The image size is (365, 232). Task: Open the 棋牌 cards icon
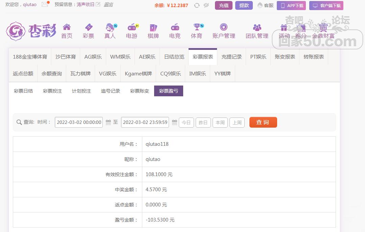[x=153, y=27]
